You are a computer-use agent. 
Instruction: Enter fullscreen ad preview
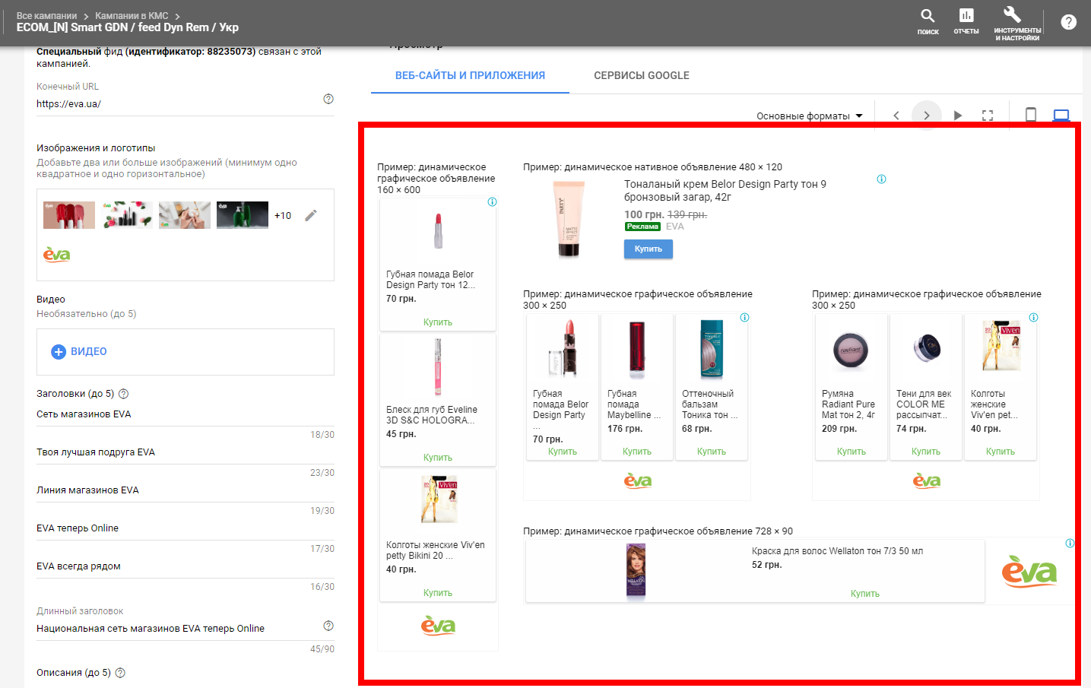[x=988, y=116]
